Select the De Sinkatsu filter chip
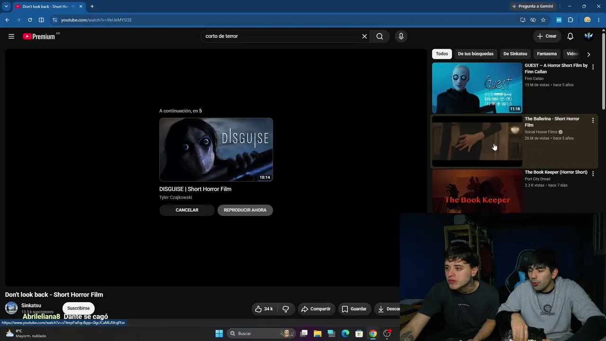 [515, 54]
